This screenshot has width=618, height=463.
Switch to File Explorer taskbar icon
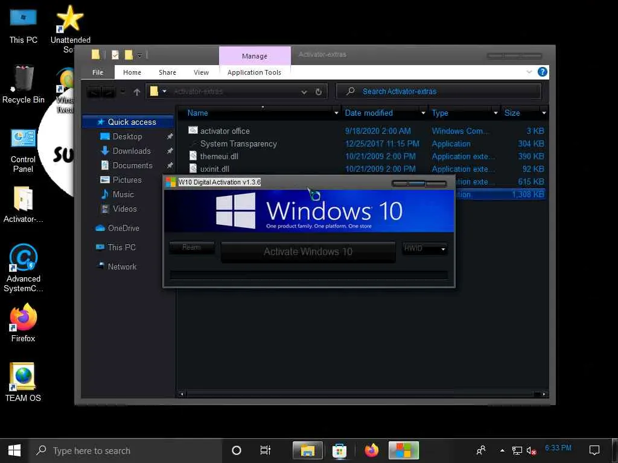click(308, 450)
